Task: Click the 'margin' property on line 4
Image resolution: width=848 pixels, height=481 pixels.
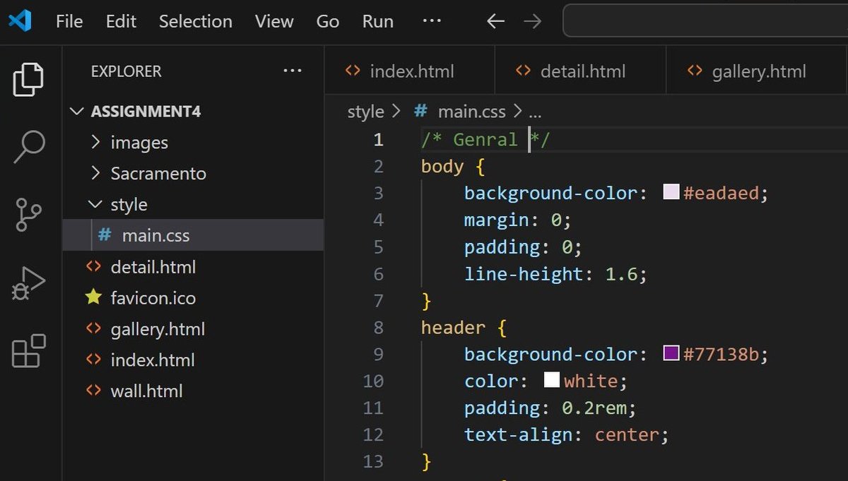Action: tap(496, 220)
